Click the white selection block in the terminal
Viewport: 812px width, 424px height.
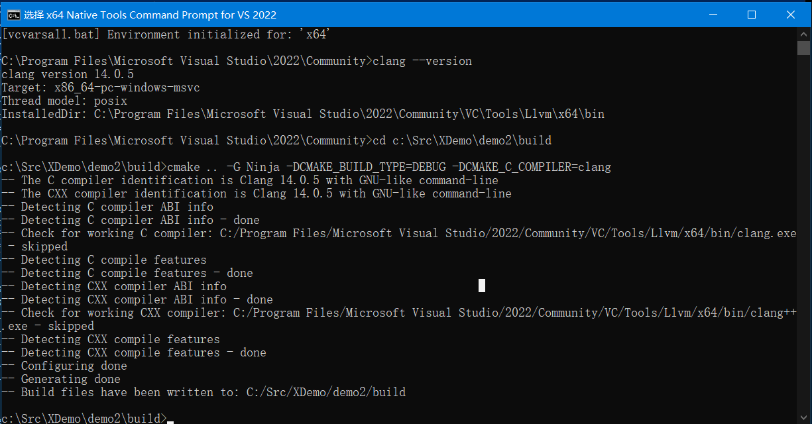482,286
